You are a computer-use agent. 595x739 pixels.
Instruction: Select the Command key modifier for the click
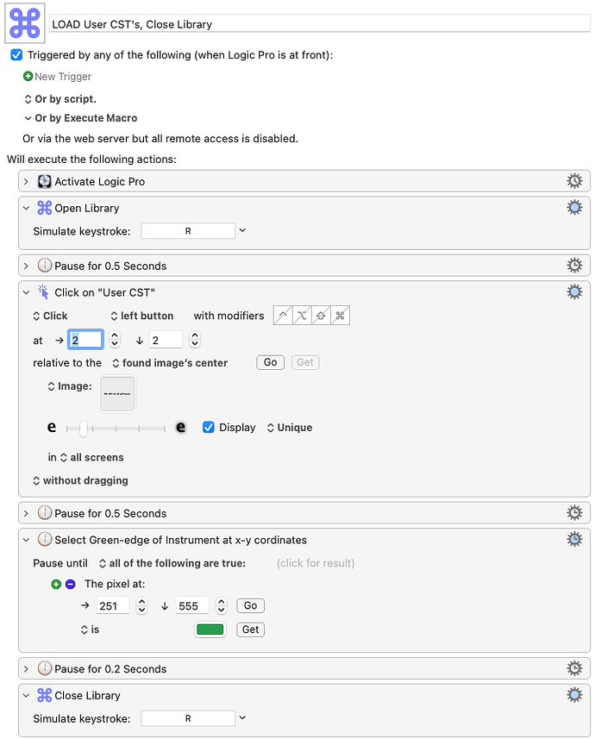click(x=340, y=315)
